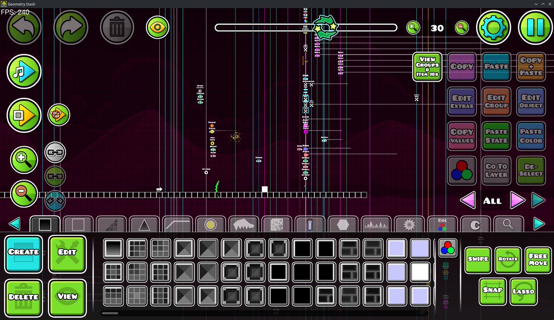Screen dimensions: 554x320
Task: Zoom out using the left magnifier minus
Action: click(24, 193)
